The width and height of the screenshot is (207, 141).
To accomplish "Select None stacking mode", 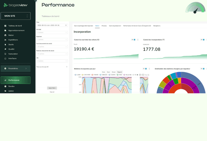I will 104,72.
